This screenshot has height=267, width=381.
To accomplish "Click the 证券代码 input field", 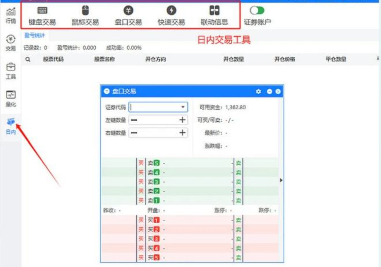I will (x=158, y=107).
